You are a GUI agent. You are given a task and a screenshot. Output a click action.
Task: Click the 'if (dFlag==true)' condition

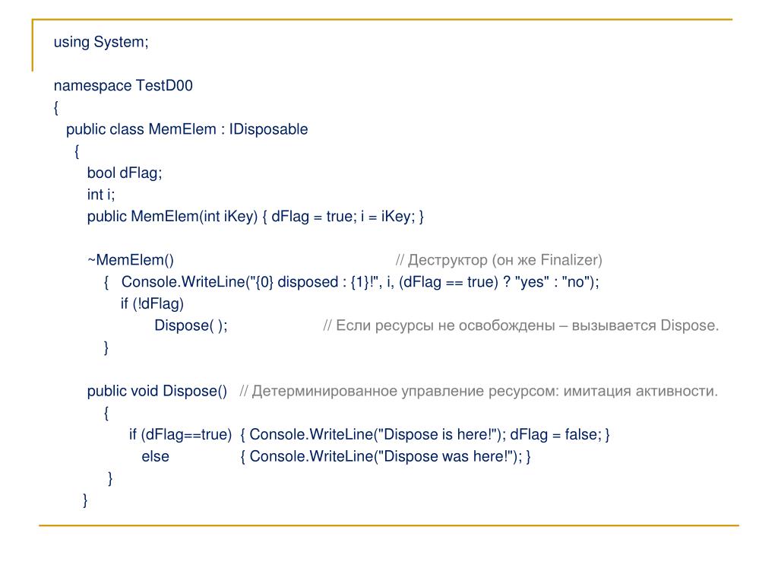pyautogui.click(x=180, y=434)
